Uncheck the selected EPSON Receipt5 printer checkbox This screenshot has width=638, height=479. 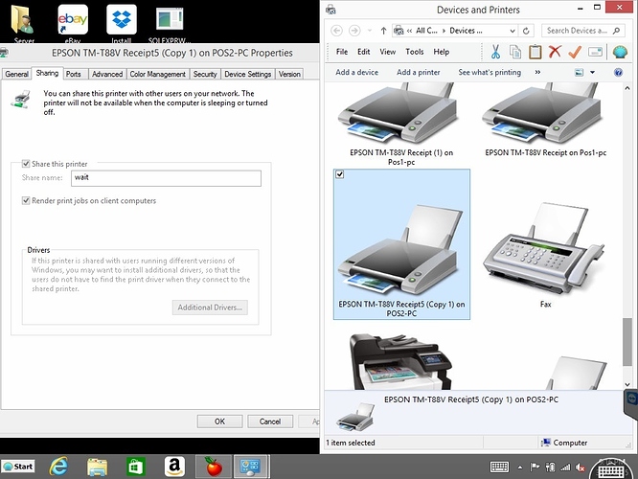(x=340, y=174)
